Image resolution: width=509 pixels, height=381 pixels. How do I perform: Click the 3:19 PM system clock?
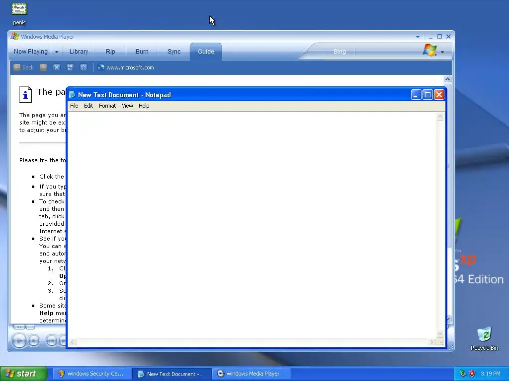coord(491,374)
